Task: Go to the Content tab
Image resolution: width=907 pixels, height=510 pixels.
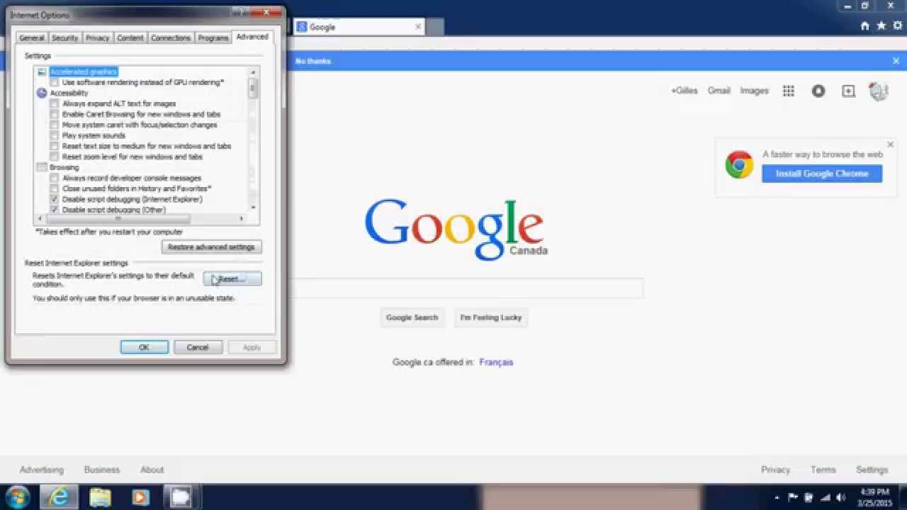Action: tap(130, 38)
